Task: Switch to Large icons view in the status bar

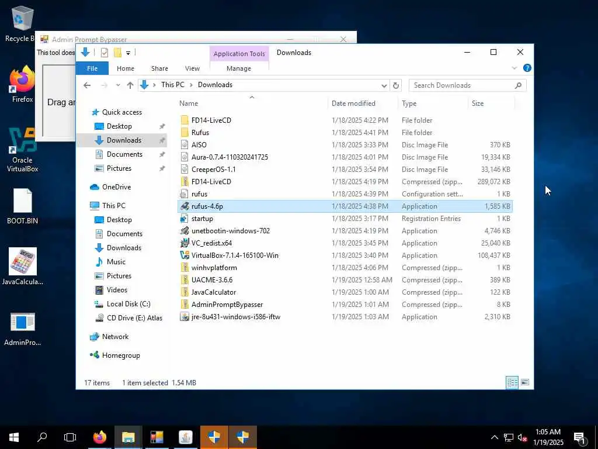Action: [525, 382]
